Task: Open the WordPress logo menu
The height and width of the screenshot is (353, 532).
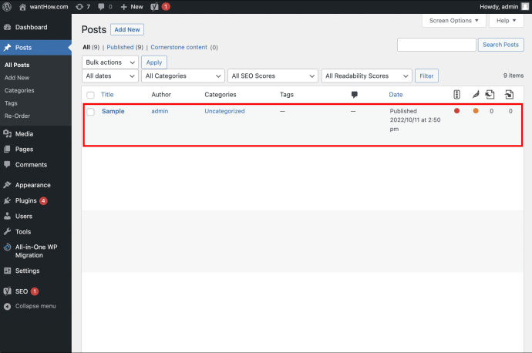Action: 7,7
